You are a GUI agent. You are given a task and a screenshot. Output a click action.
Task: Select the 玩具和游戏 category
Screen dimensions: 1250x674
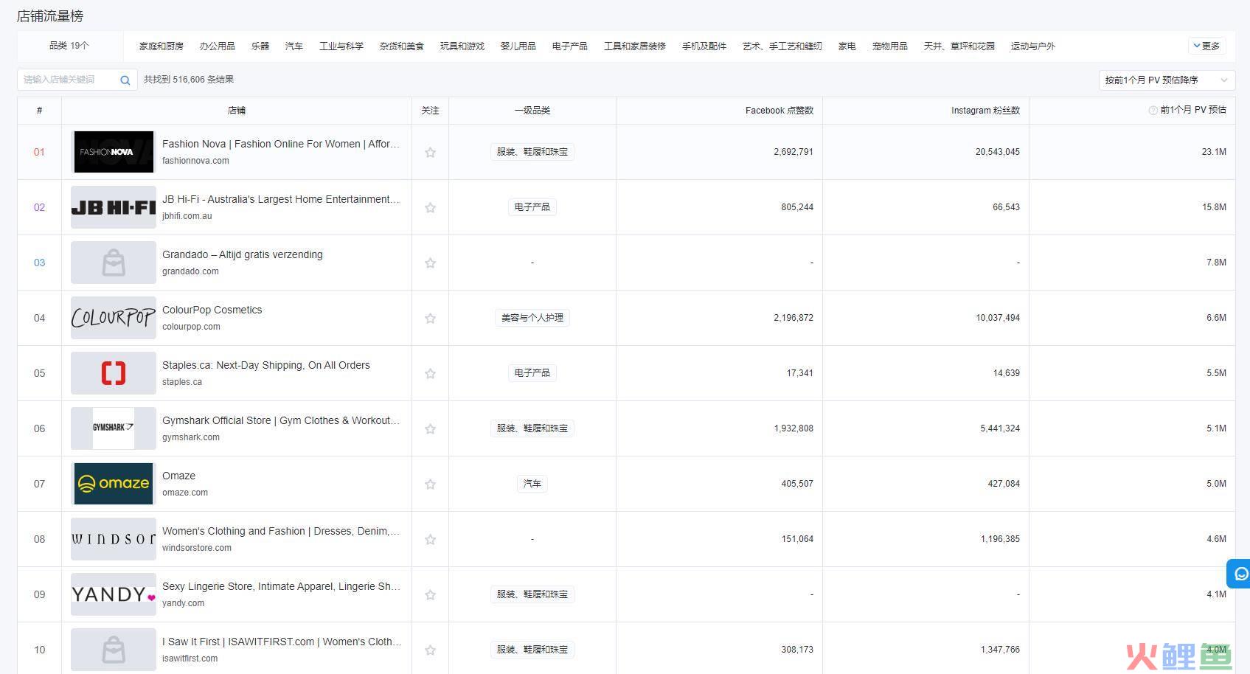[462, 46]
